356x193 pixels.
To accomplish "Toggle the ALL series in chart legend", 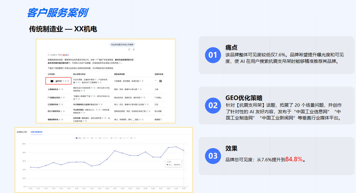I will point(78,138).
